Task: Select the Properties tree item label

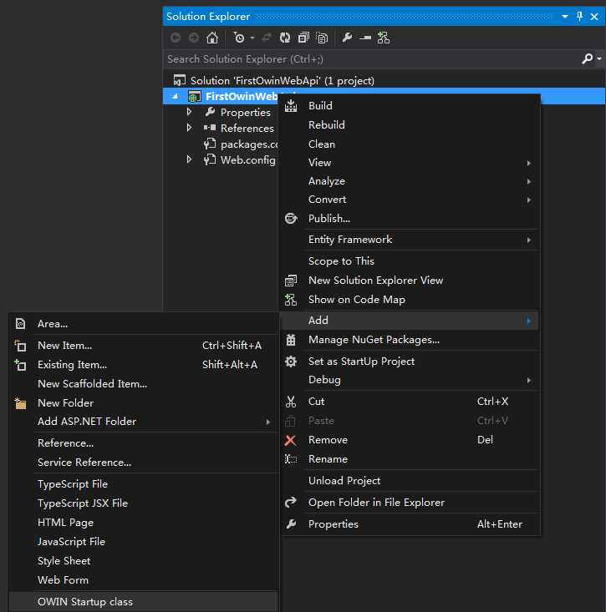Action: (x=246, y=113)
